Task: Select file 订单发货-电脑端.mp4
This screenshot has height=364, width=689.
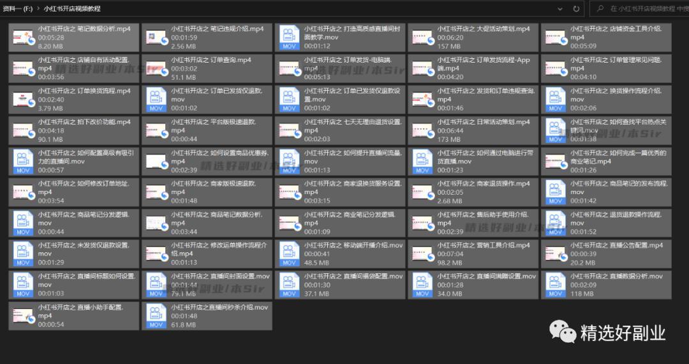Action: tap(340, 68)
